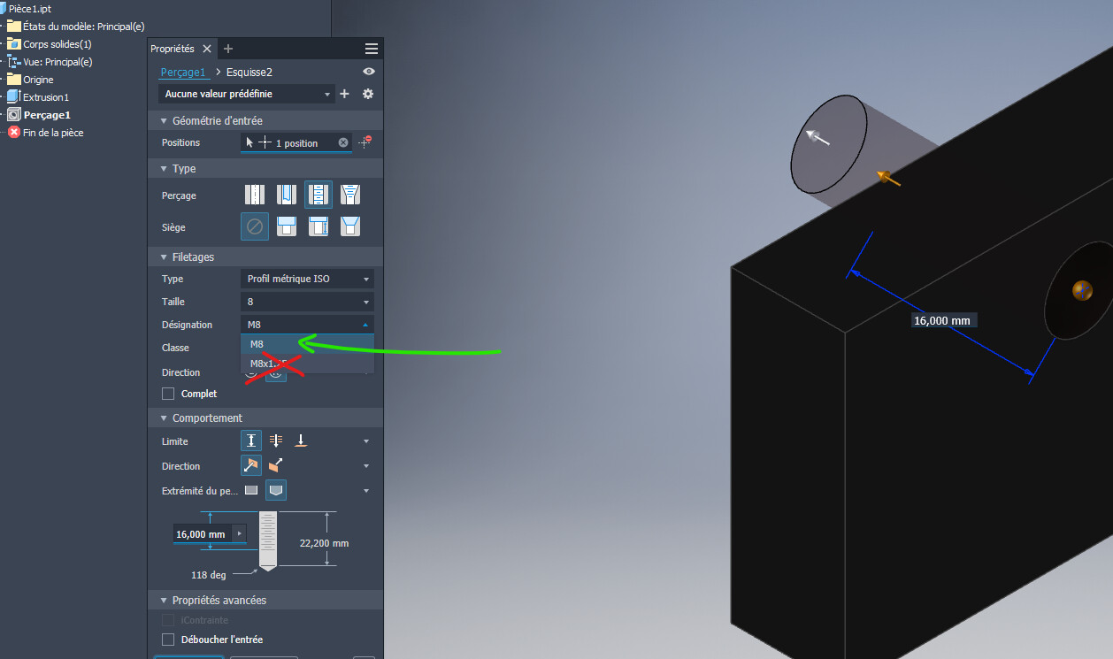Screen dimensions: 1113x659
Task: Choose the spotface seat icon
Action: pyautogui.click(x=319, y=226)
